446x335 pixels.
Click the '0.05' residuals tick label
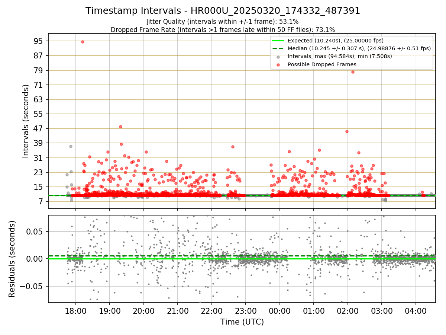pos(36,232)
